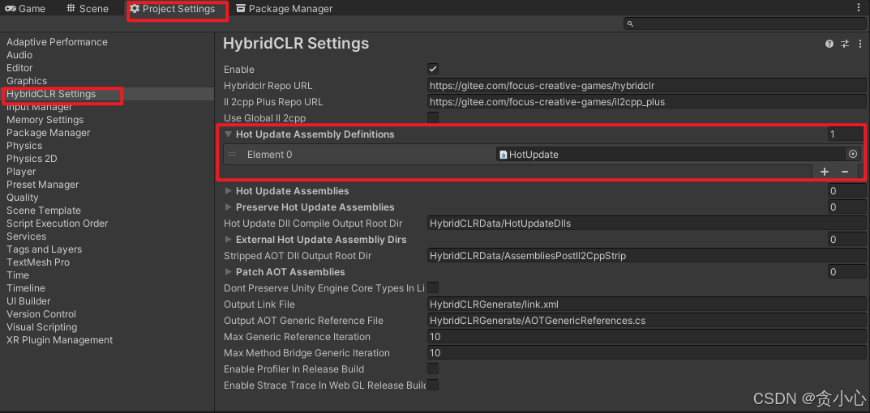
Task: Open the window kebab menu at top right
Action: pos(859,8)
